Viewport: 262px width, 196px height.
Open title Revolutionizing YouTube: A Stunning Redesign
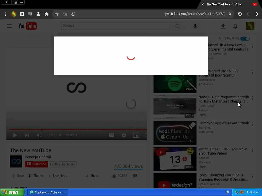click(x=223, y=177)
